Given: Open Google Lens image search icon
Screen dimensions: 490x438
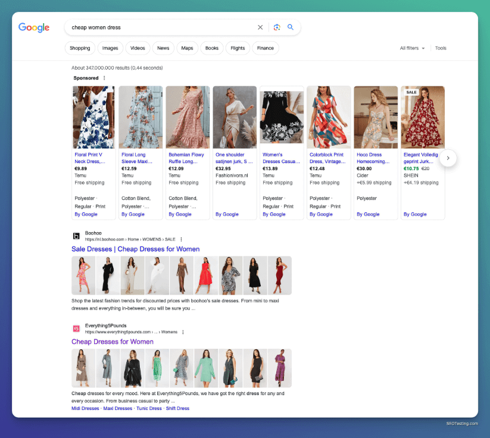Looking at the screenshot, I should point(277,27).
